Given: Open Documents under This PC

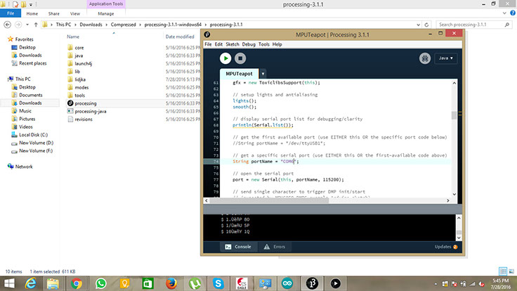Looking at the screenshot, I should (31, 95).
